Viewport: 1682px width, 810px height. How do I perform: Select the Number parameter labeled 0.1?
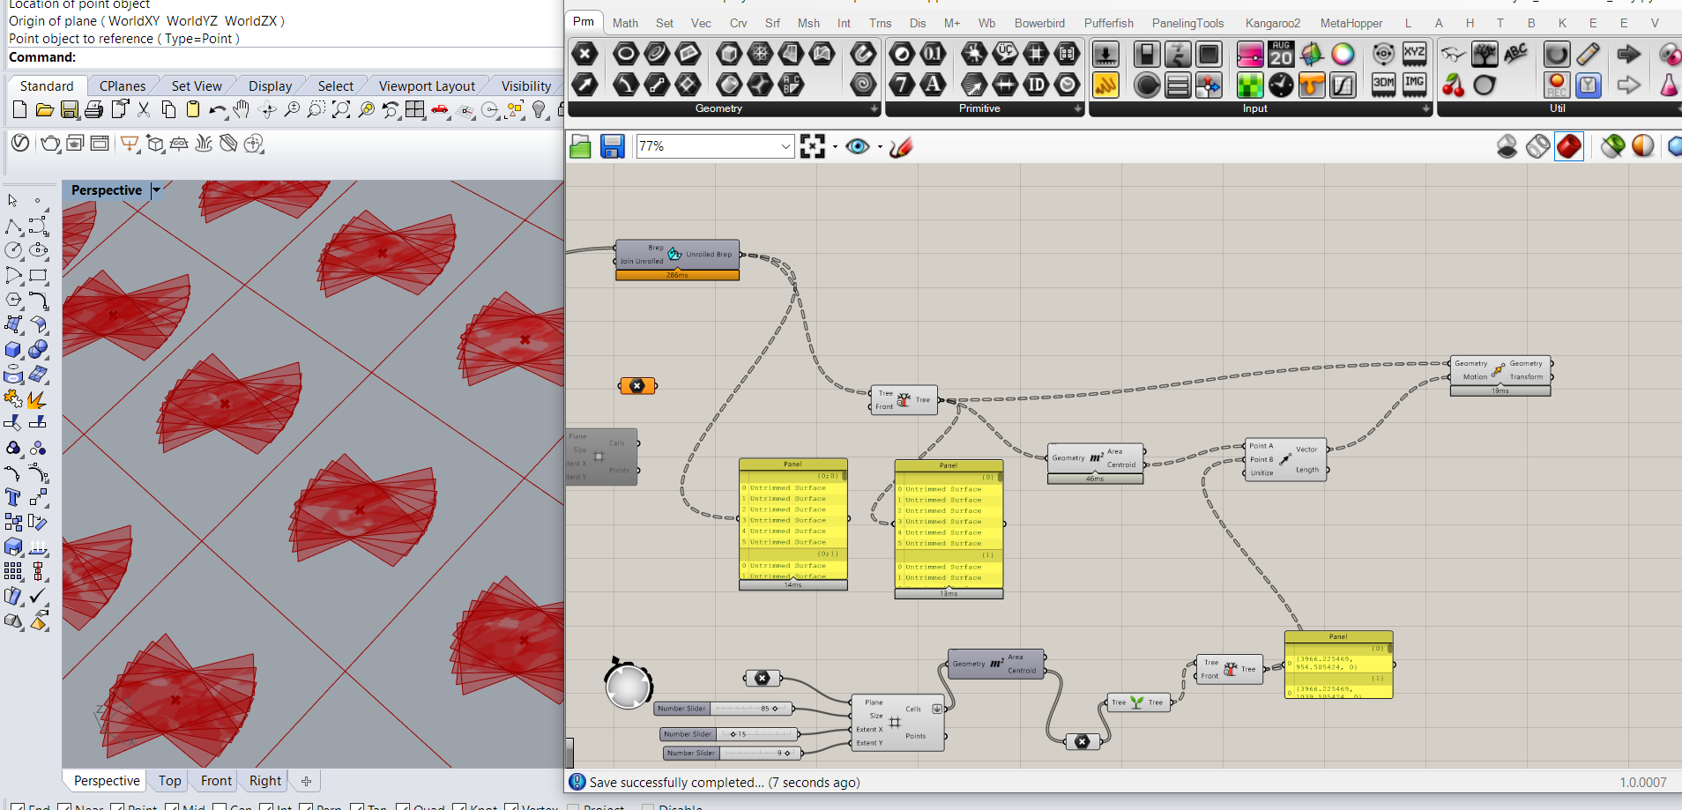click(933, 54)
